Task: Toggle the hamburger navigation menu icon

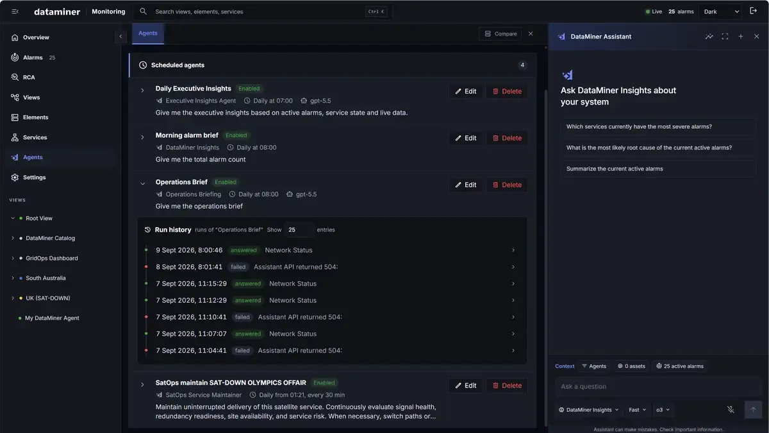Action: (x=15, y=12)
